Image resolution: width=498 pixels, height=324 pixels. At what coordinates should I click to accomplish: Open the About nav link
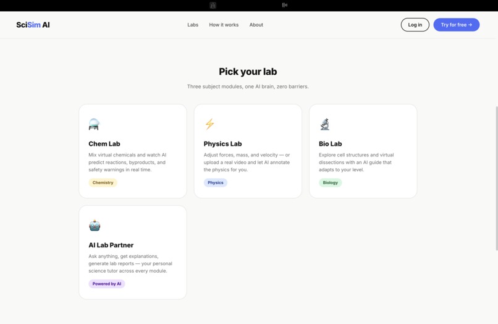click(256, 25)
